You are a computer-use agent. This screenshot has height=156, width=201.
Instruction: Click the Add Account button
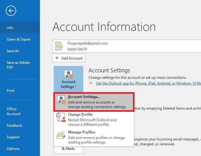pyautogui.click(x=69, y=58)
